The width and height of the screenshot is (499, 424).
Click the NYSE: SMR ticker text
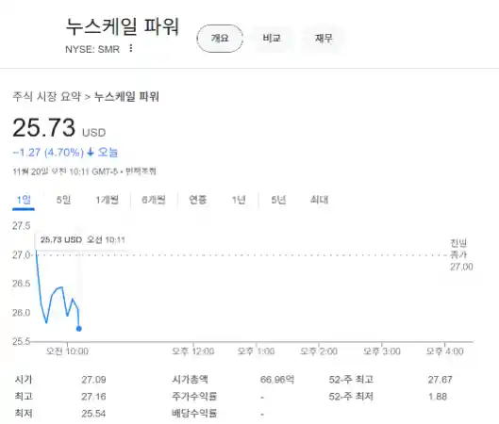click(92, 49)
